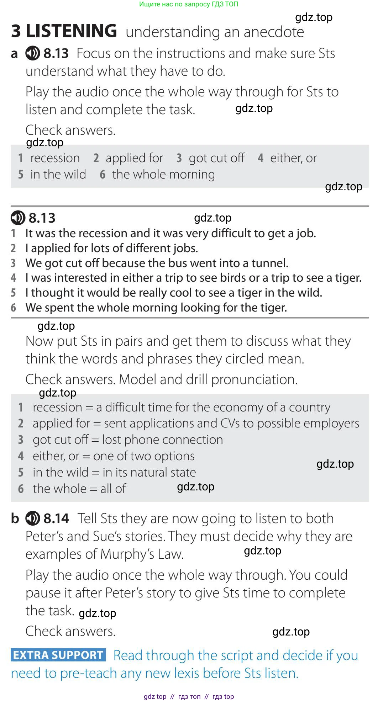378x702 pixels.
Task: Open the "gdz top" footer link
Action: [155, 696]
